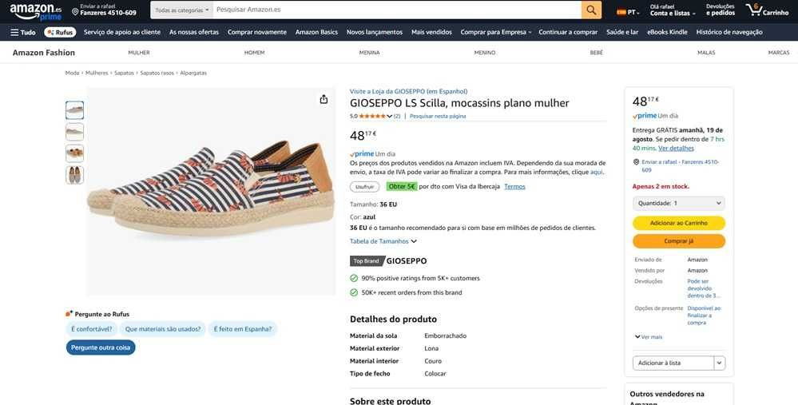Click the Adicionar ao Carrinho button

679,223
